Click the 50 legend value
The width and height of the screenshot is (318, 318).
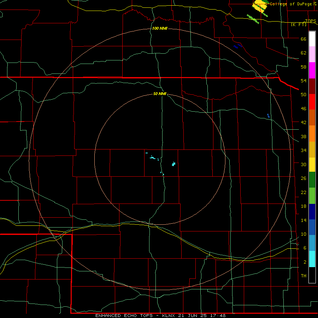tap(304, 95)
